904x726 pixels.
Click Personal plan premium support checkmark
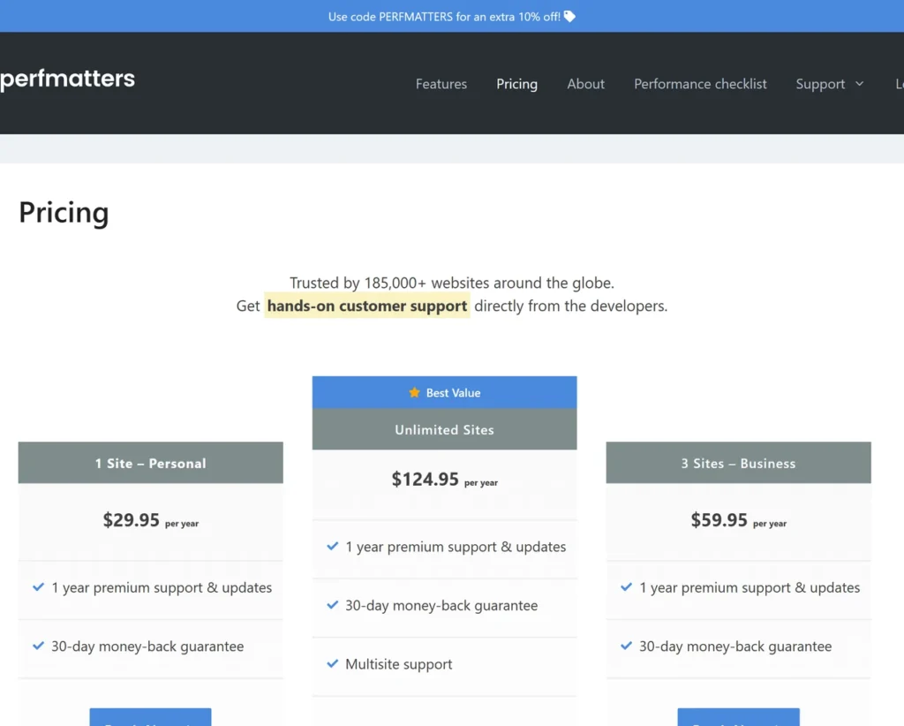[39, 587]
